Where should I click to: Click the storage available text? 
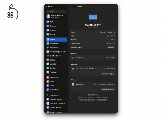tap(105, 84)
